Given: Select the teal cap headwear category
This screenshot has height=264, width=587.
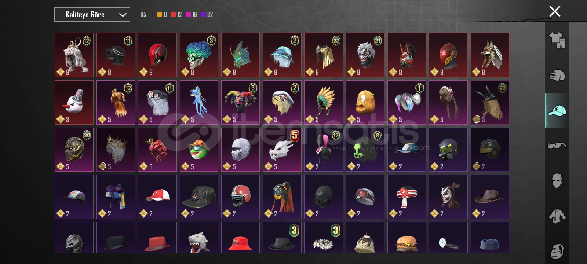Looking at the screenshot, I should point(557,110).
